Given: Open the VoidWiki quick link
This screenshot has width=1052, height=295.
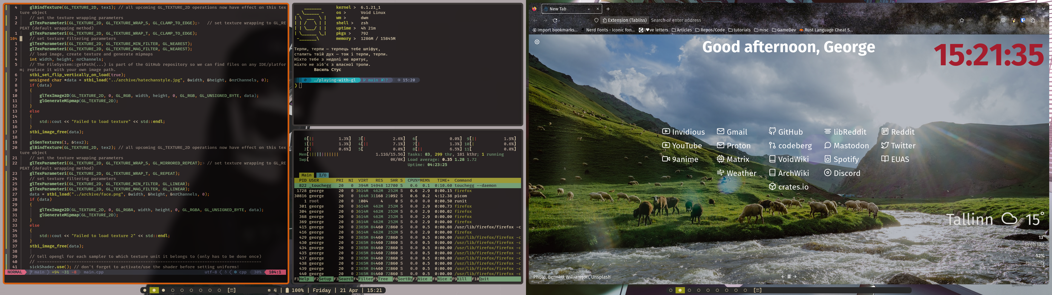Looking at the screenshot, I should pyautogui.click(x=789, y=159).
